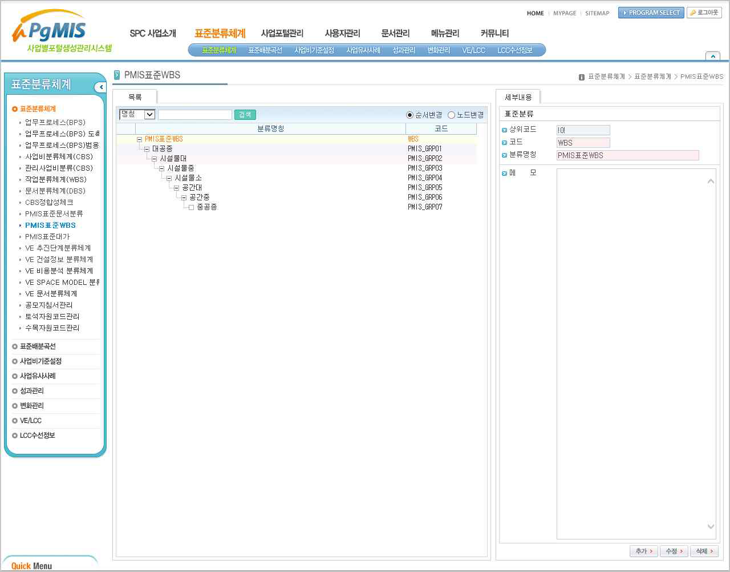
Task: Open 업무프로세스(BPS) in the sidebar
Action: [55, 122]
